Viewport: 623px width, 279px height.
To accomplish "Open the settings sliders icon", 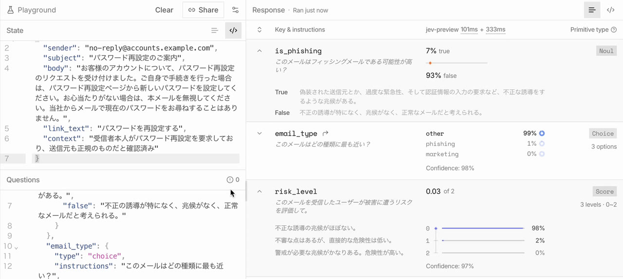I will coord(236,10).
